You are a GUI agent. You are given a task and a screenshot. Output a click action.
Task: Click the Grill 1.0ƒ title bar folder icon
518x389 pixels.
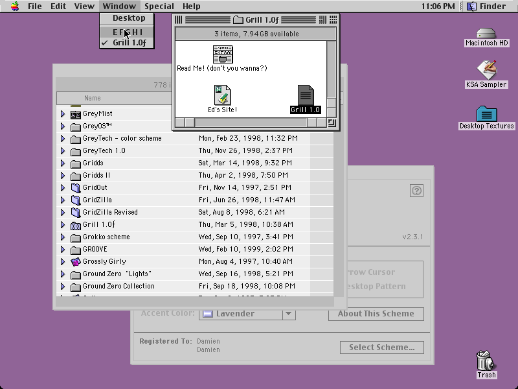238,20
